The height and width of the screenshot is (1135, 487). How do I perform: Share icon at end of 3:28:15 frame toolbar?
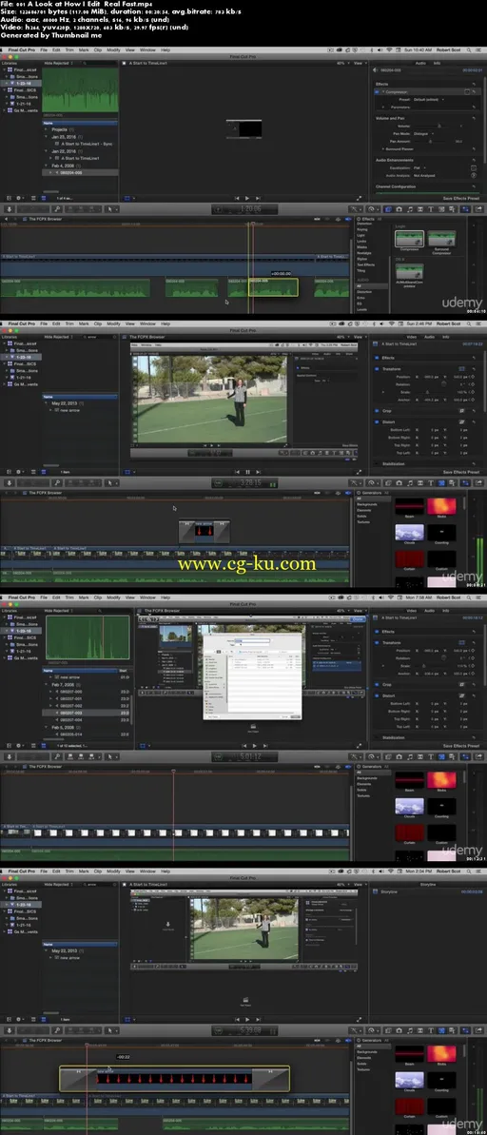coord(478,482)
